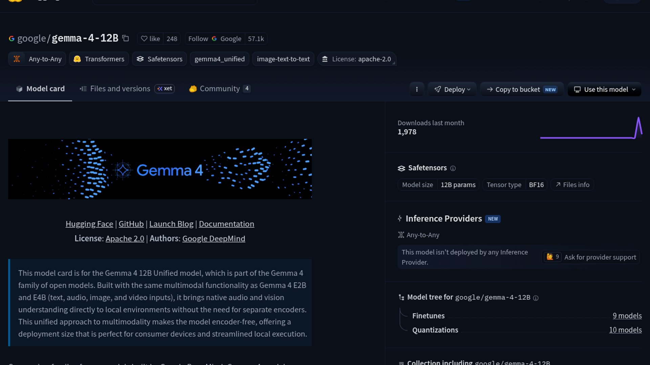Open the License: apache-2.0 tag

coord(357,59)
